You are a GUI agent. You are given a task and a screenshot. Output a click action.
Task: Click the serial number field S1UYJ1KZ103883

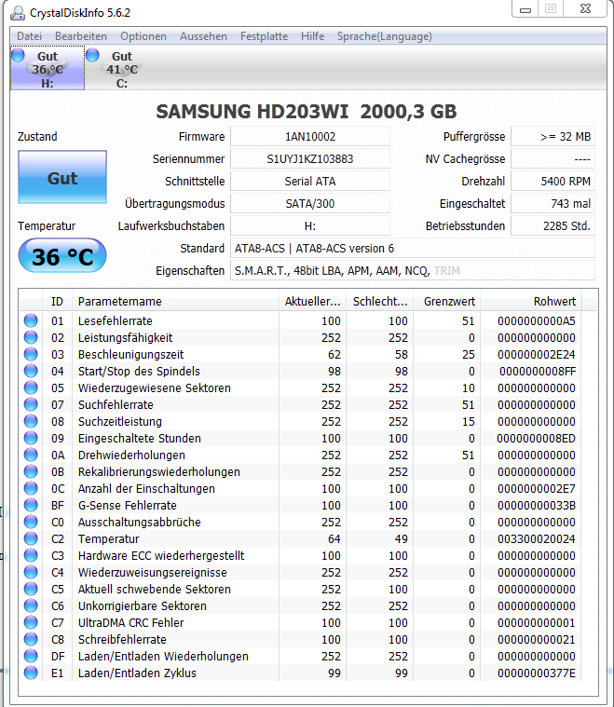310,158
